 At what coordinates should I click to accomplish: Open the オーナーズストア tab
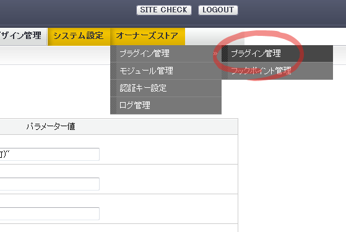[147, 37]
